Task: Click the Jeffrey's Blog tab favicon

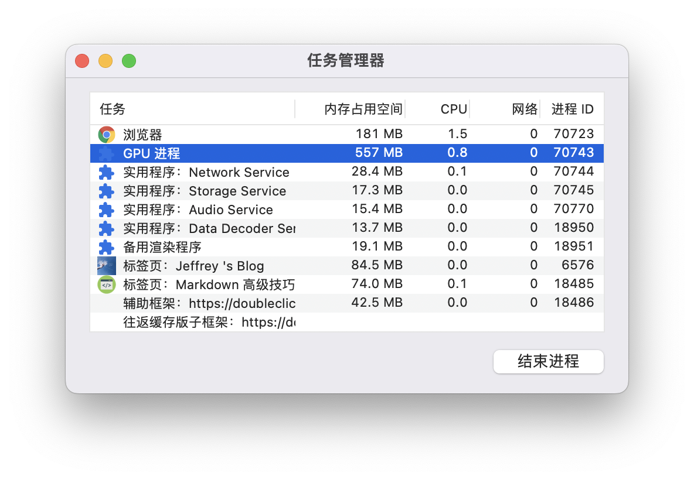Action: pyautogui.click(x=106, y=266)
